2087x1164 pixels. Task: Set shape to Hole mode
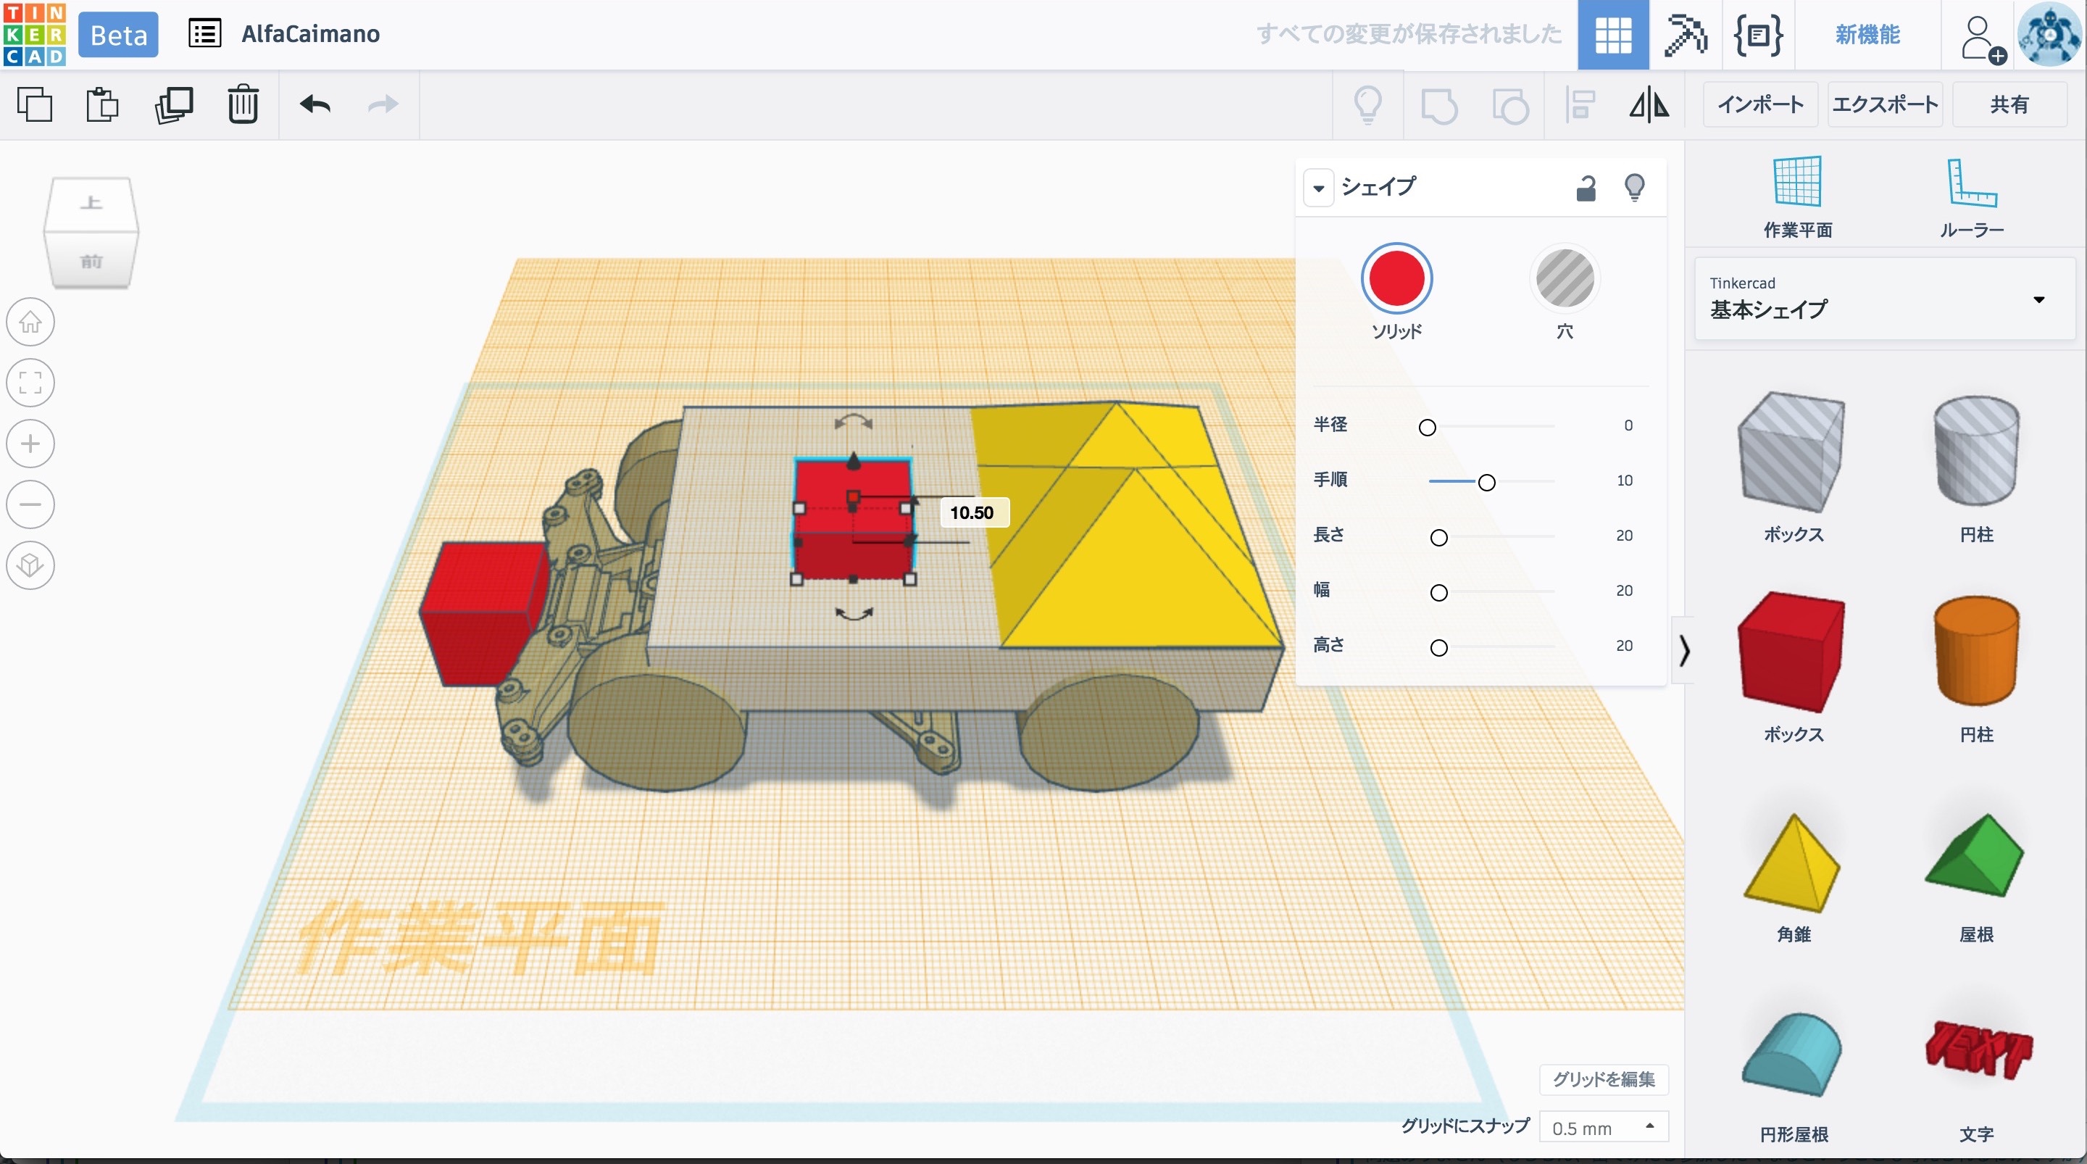pyautogui.click(x=1565, y=278)
